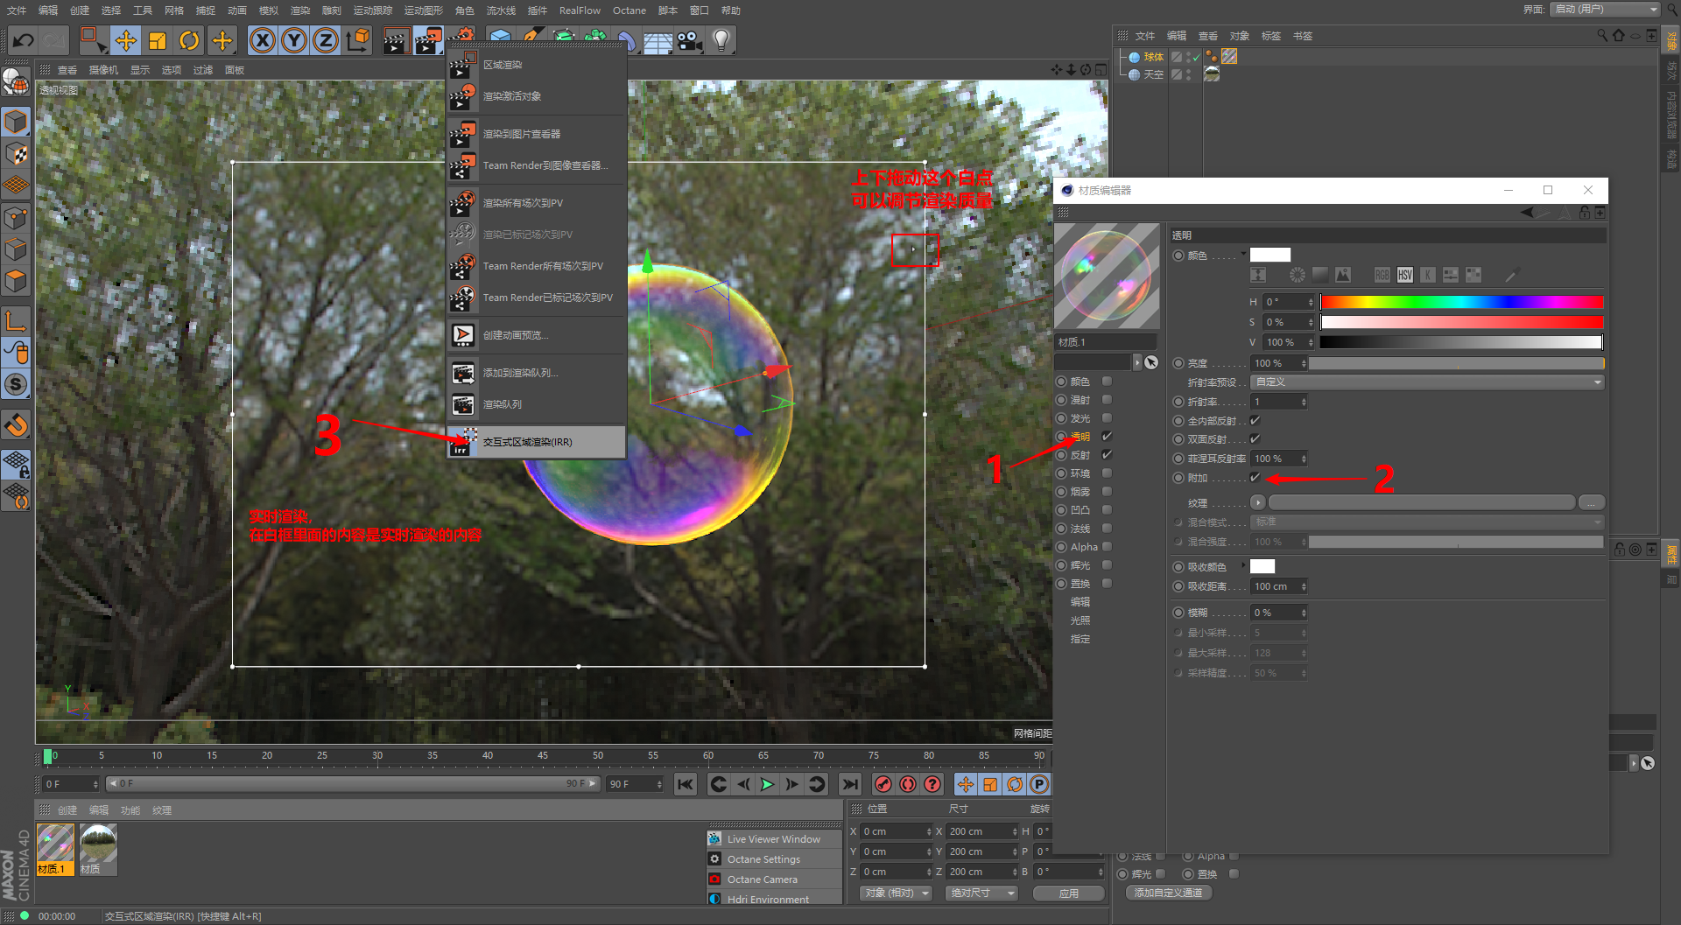Select the Move tool in top toolbar

pos(126,40)
